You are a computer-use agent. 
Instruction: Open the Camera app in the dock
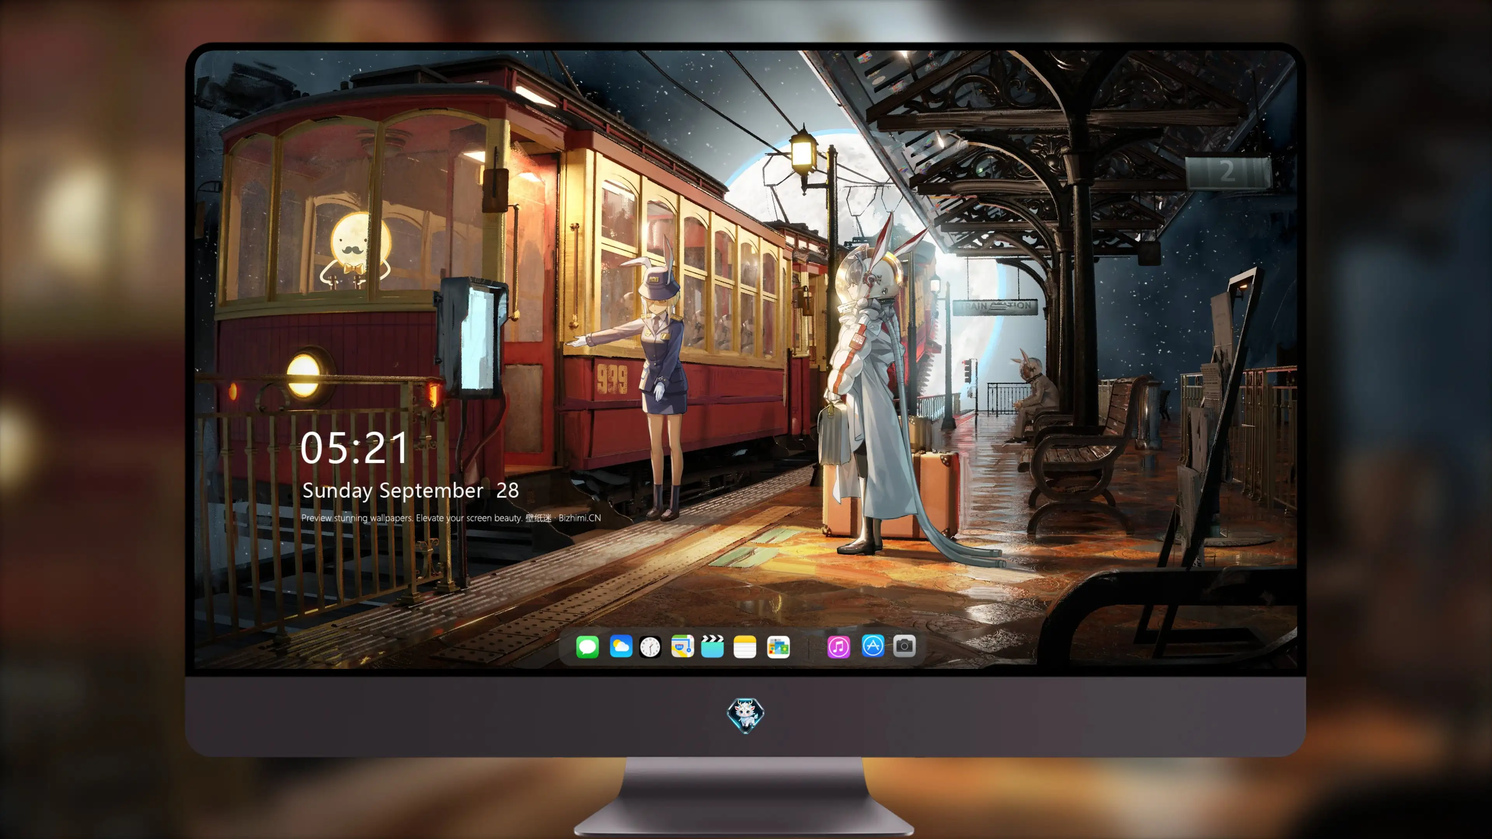click(904, 646)
